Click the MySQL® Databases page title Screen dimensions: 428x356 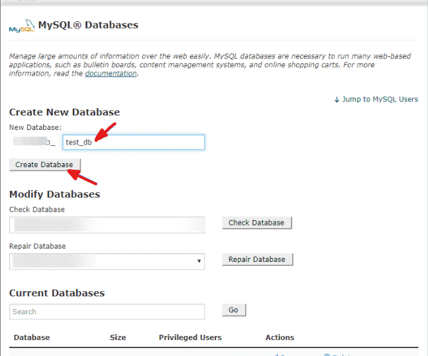(x=88, y=25)
